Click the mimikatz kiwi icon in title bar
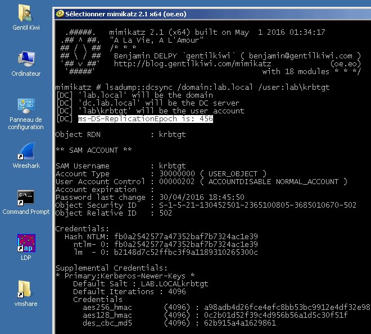The width and height of the screenshot is (371, 334). 60,14
